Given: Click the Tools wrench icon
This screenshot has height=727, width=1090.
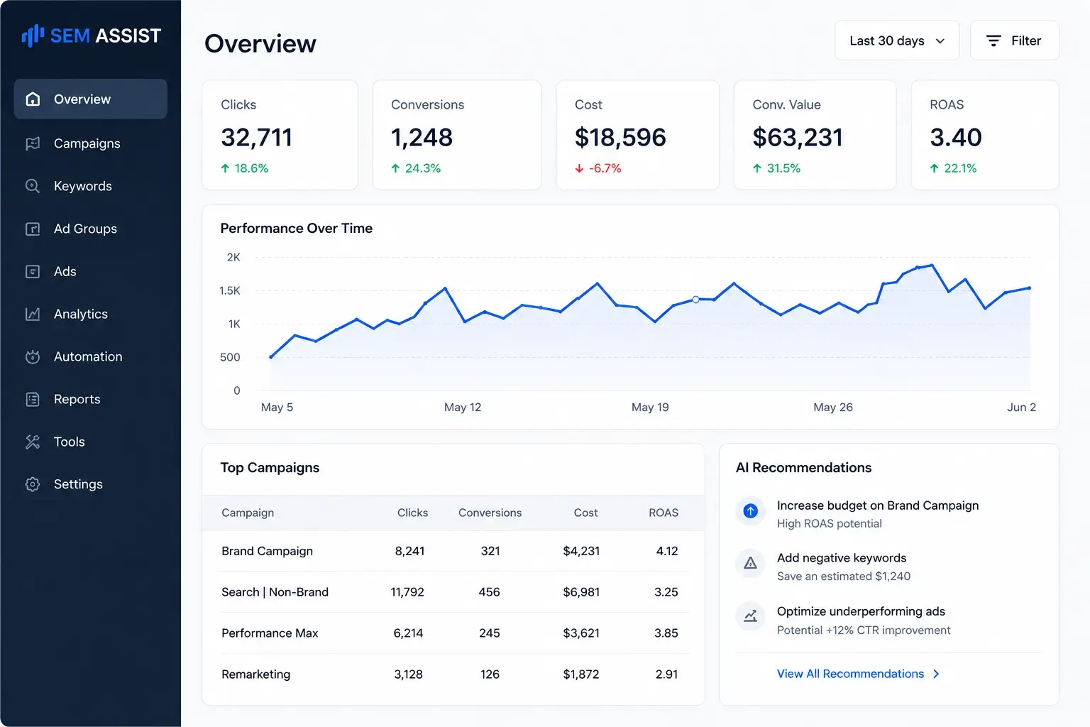Looking at the screenshot, I should (x=33, y=442).
